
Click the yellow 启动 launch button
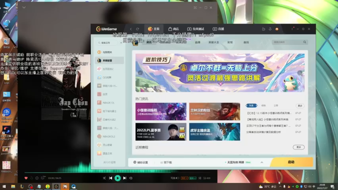click(x=291, y=162)
